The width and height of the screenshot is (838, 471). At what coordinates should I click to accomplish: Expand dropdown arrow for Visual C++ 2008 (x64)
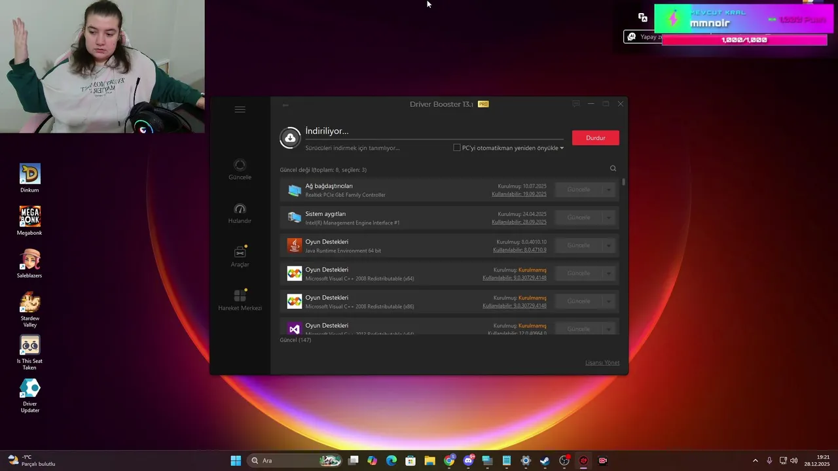pyautogui.click(x=609, y=273)
